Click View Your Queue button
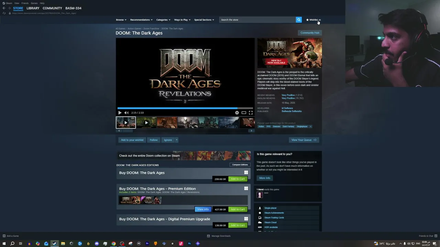This screenshot has width=440, height=247. click(304, 140)
